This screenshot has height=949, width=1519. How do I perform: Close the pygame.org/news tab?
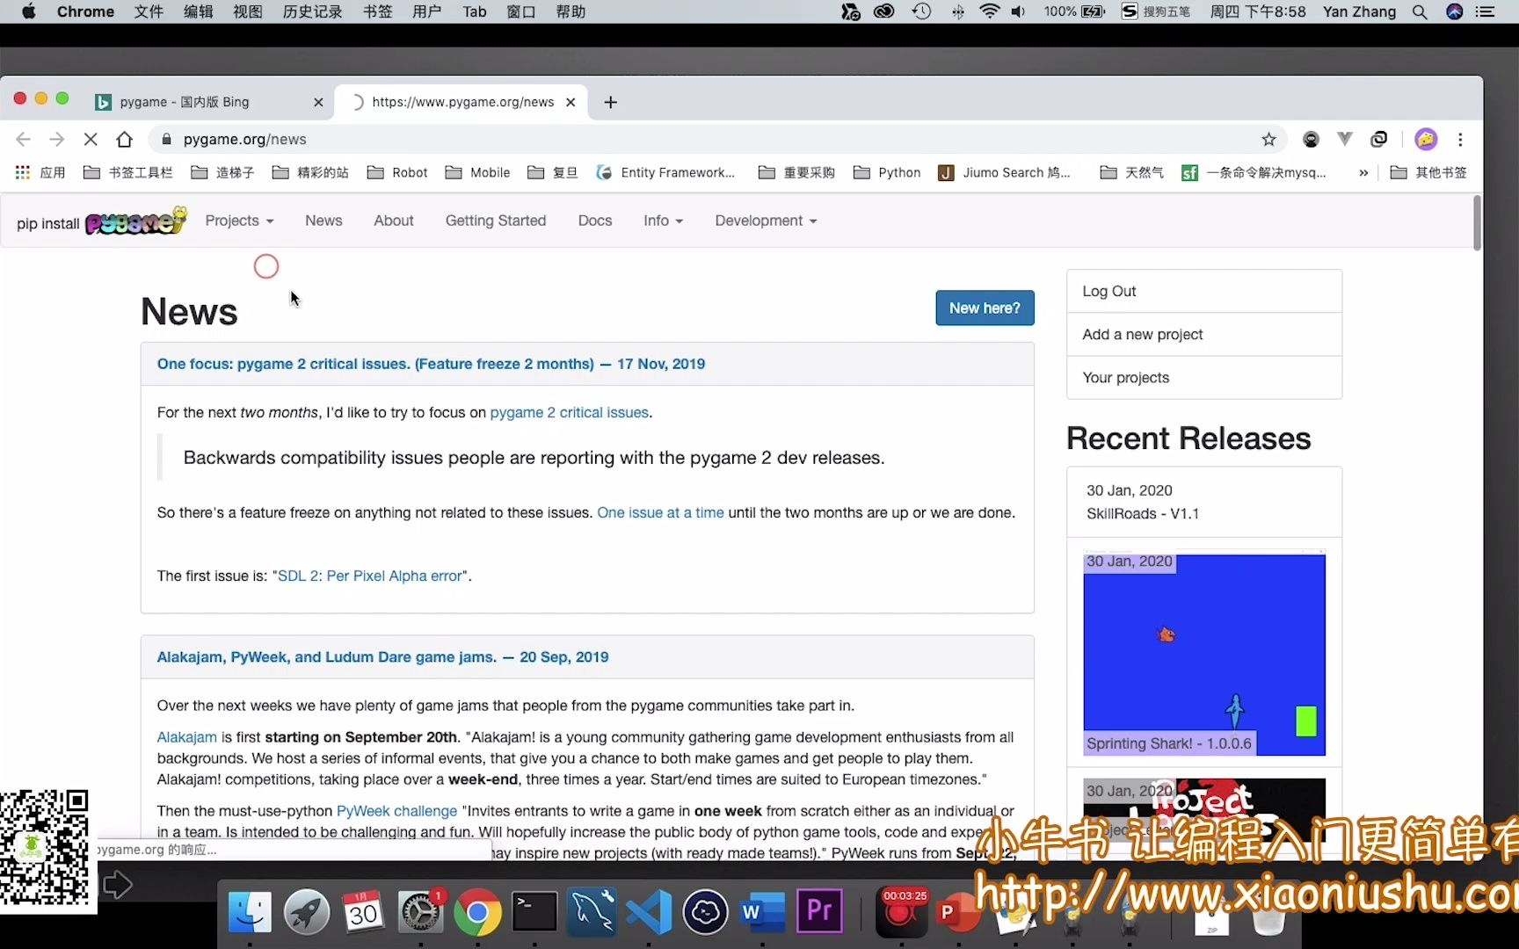[571, 102]
